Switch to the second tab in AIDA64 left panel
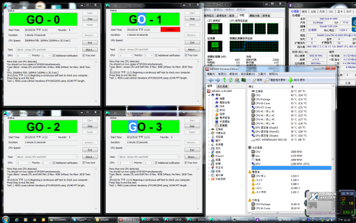Viewport: 356px width, 223px height. point(222,86)
